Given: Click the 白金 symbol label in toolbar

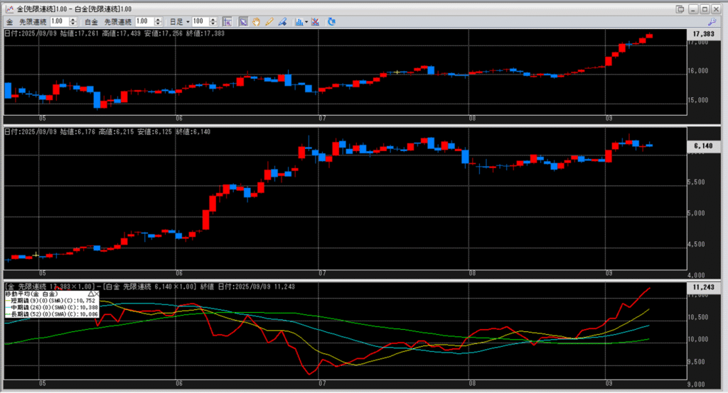Looking at the screenshot, I should 90,22.
